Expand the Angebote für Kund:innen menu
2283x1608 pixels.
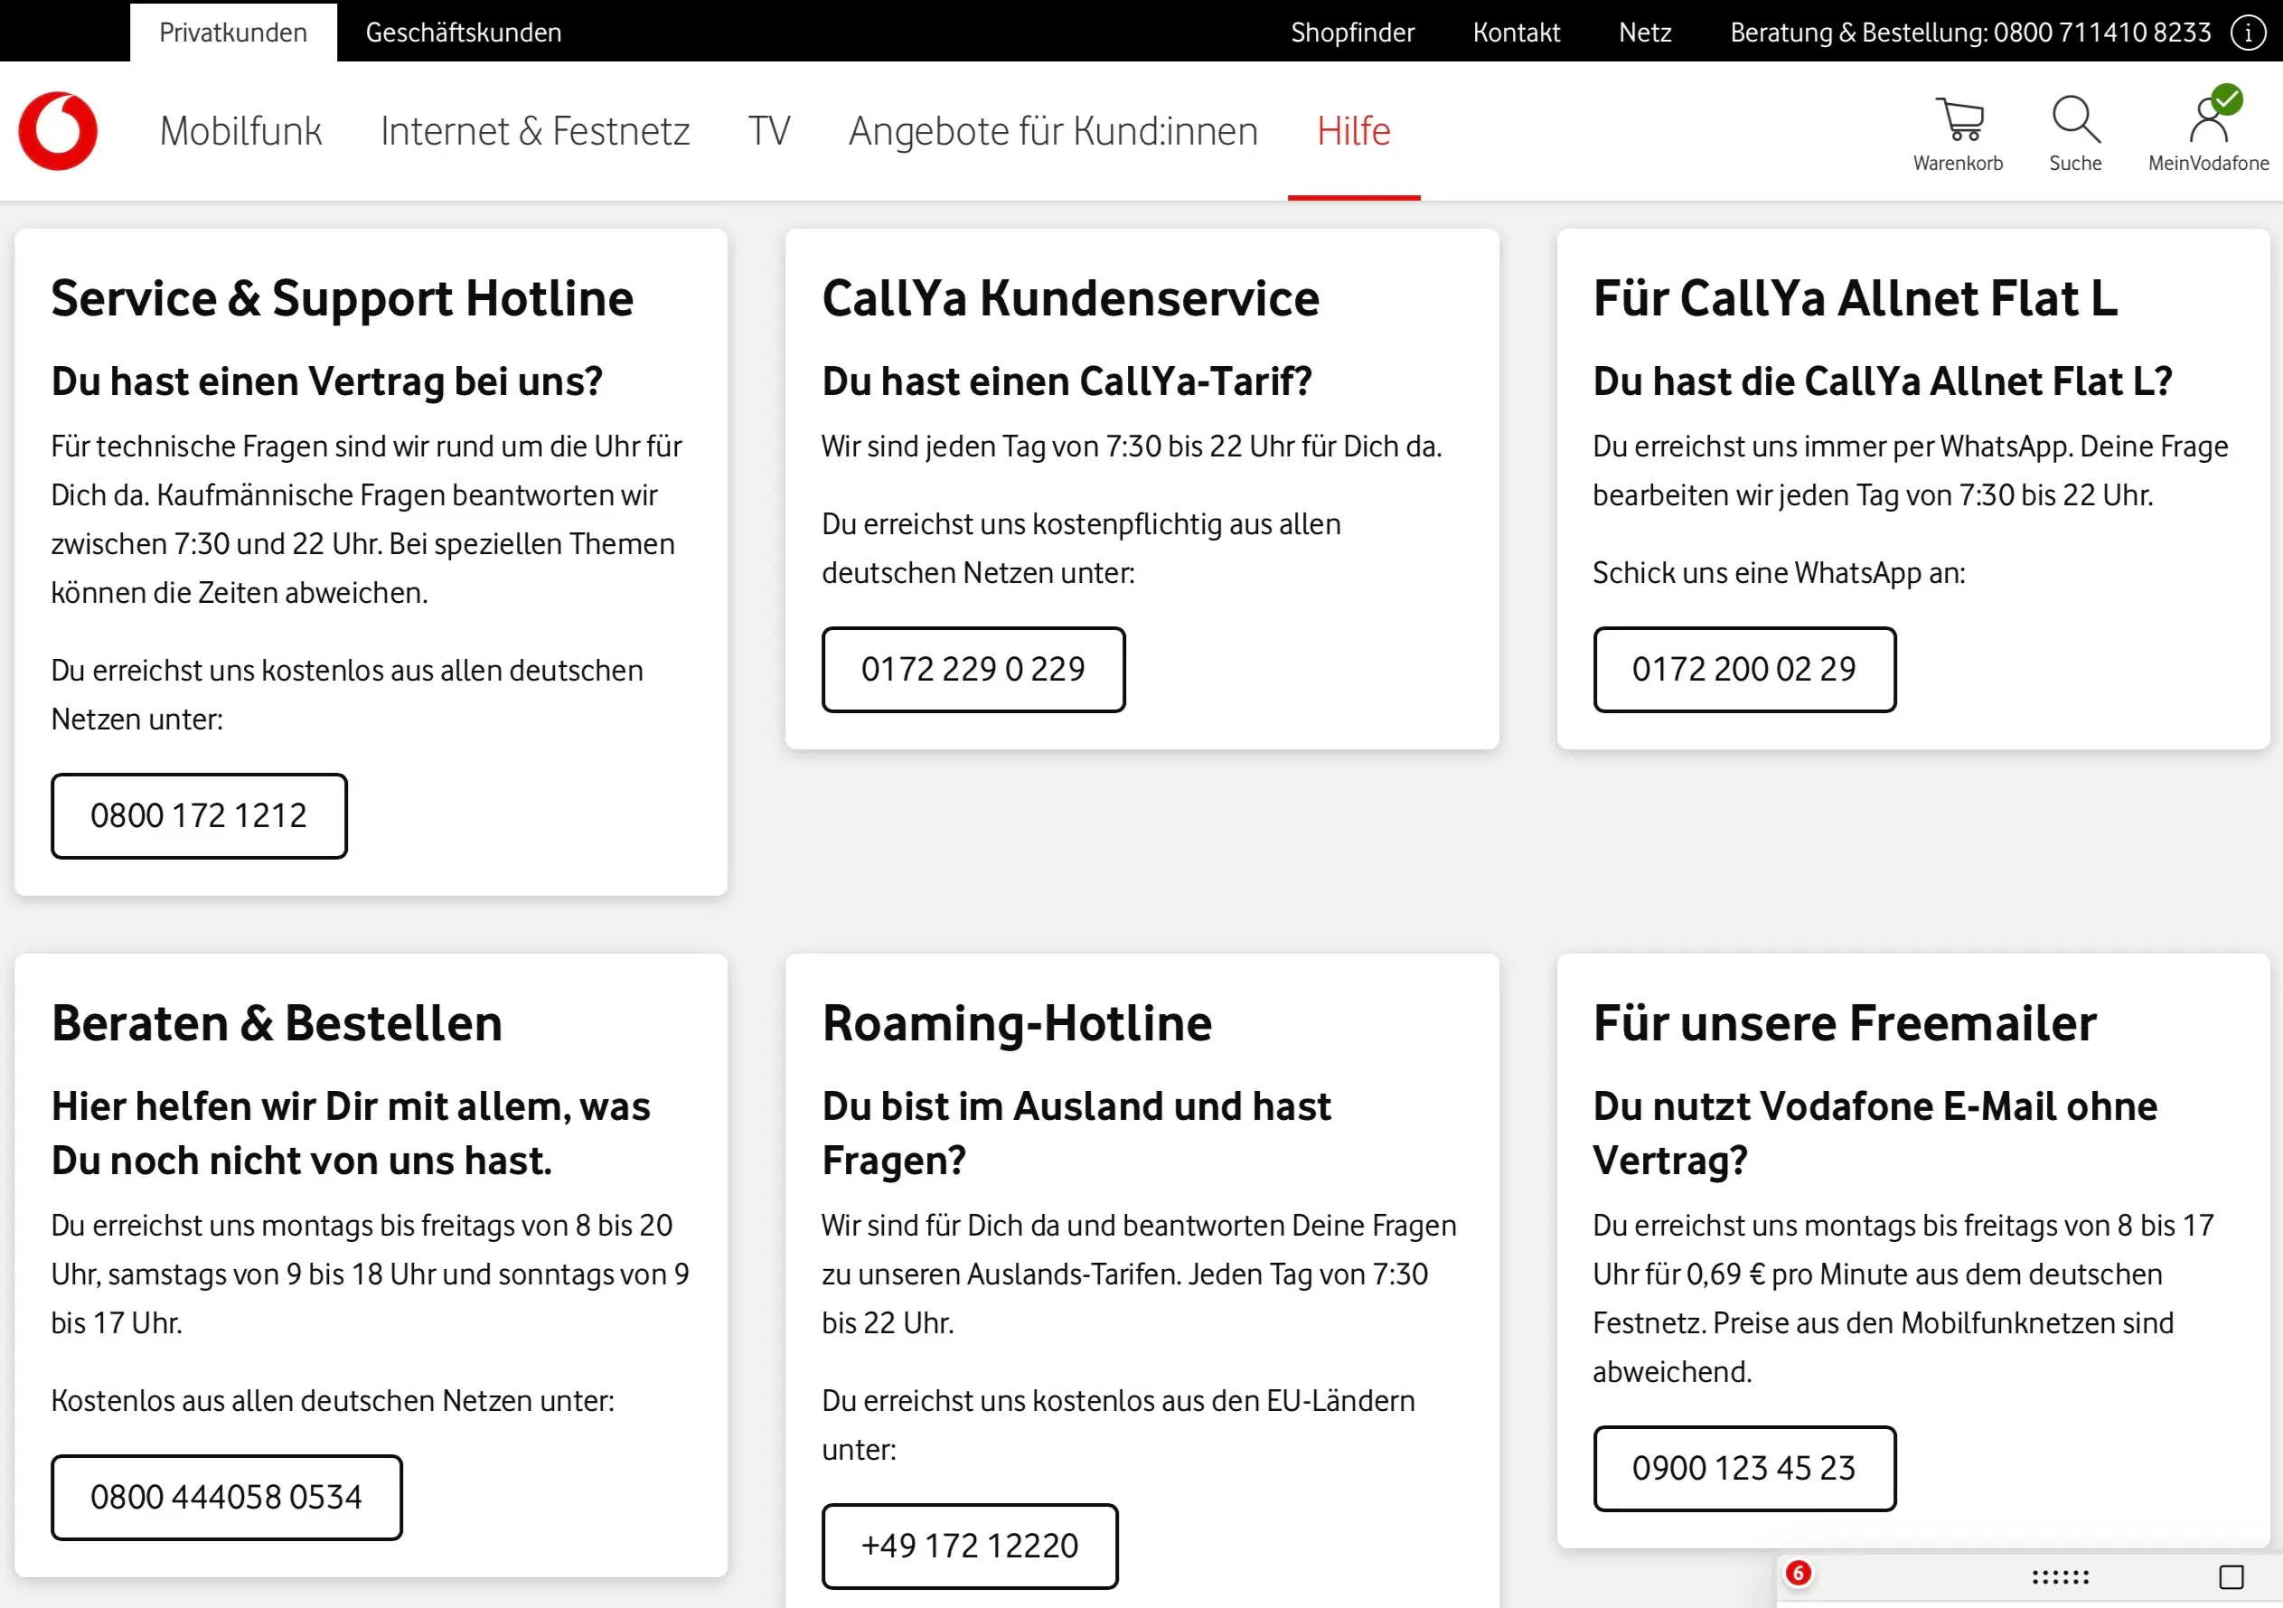tap(1053, 130)
